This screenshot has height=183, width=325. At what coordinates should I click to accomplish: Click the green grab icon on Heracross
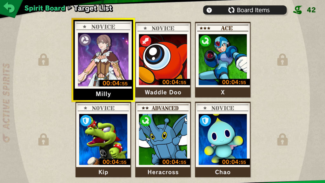pos(145,120)
